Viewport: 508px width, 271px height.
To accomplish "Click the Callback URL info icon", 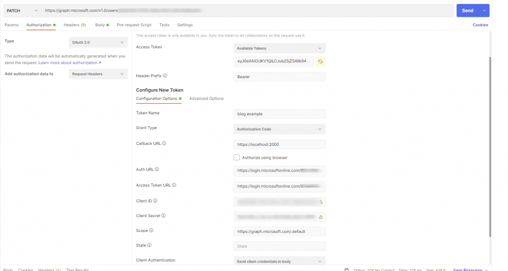I will (x=164, y=143).
